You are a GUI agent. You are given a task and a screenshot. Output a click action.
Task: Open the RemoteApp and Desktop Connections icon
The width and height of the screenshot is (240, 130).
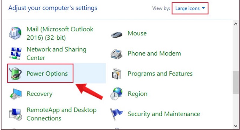click(15, 114)
